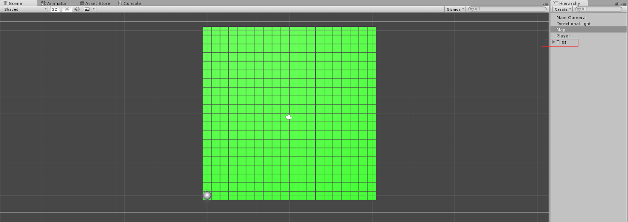Switch to the Console tab
Image resolution: width=628 pixels, height=222 pixels.
(130, 3)
